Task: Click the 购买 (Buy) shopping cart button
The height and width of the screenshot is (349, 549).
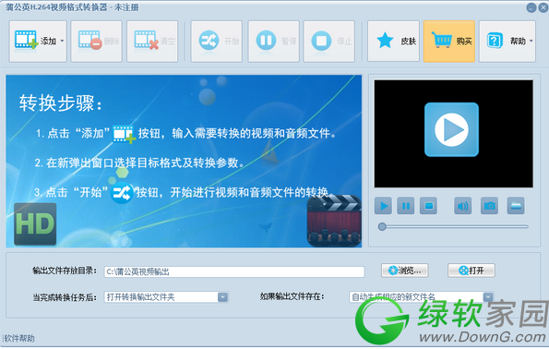Action: click(x=449, y=42)
